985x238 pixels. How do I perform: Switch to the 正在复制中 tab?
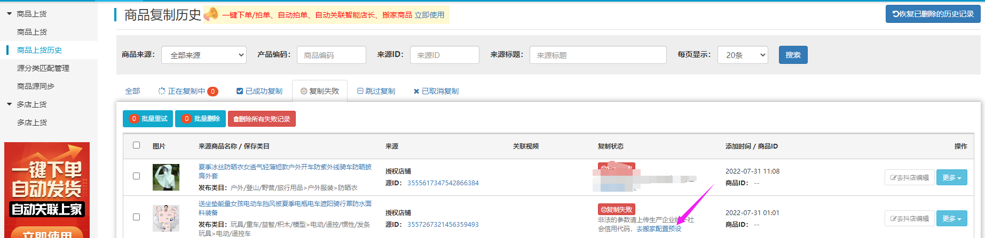[x=187, y=91]
